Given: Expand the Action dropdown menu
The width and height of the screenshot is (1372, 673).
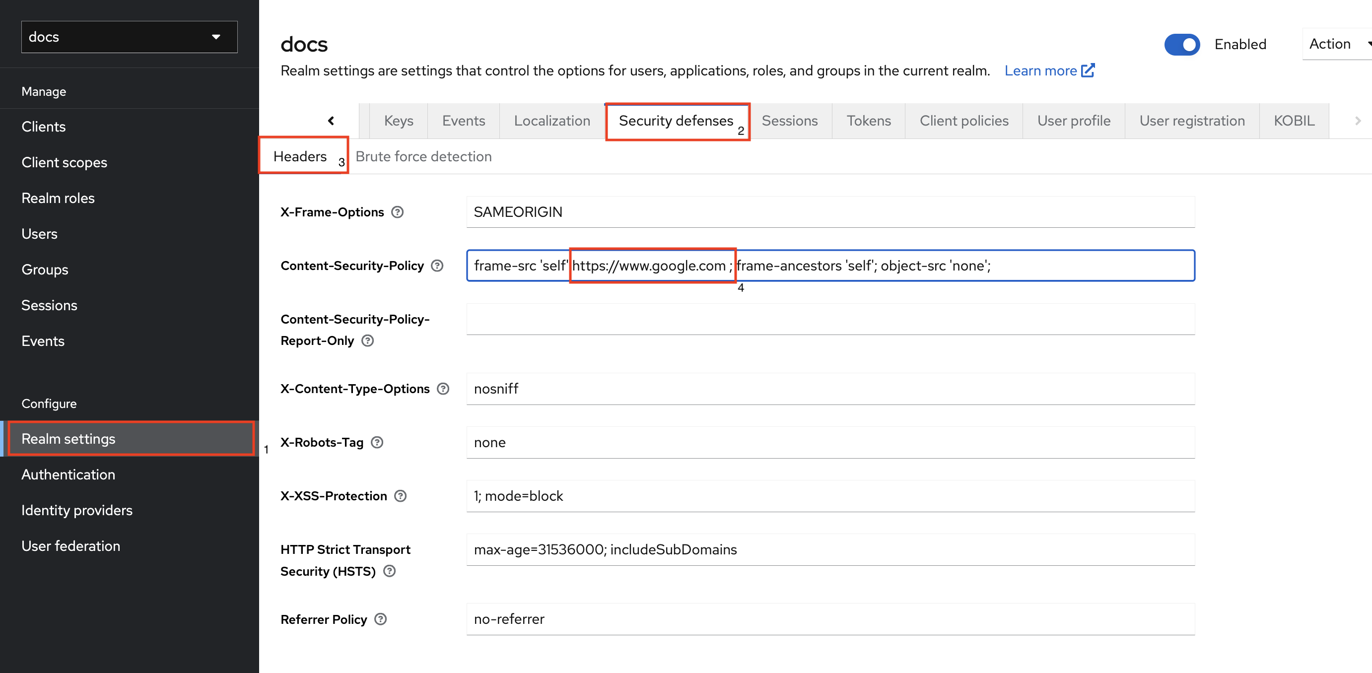Looking at the screenshot, I should tap(1337, 44).
